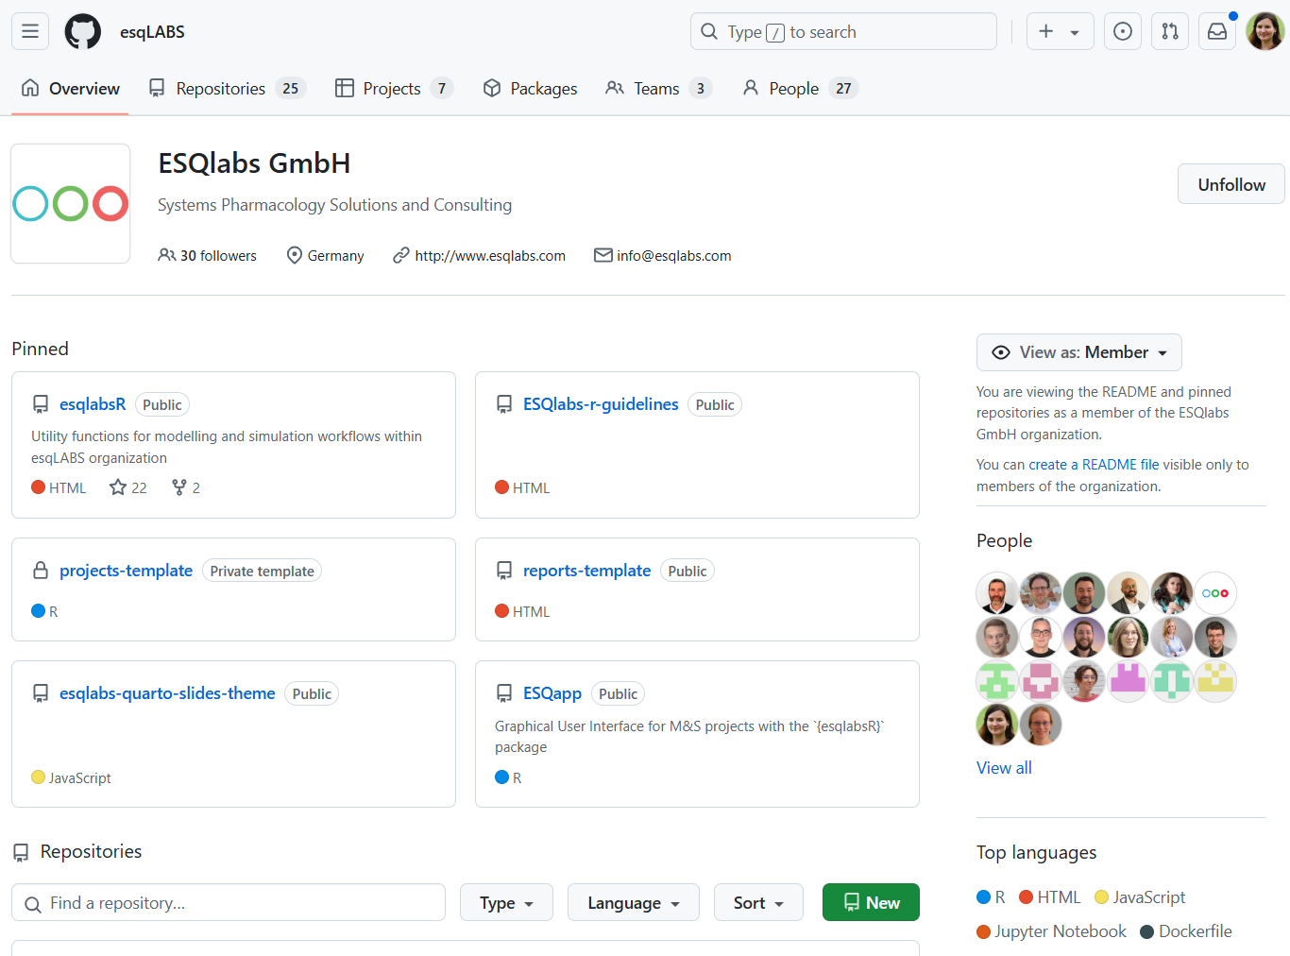Open the Teams tab
Image resolution: width=1290 pixels, height=956 pixels.
coord(658,88)
